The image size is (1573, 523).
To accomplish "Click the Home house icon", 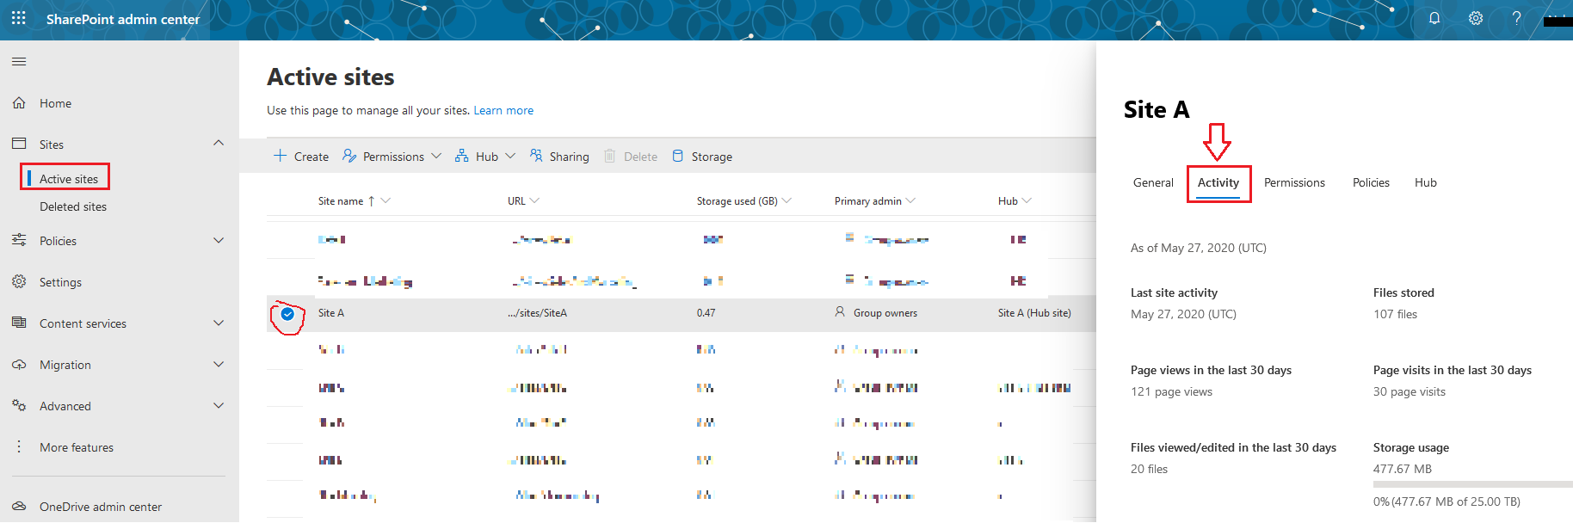I will [x=19, y=103].
